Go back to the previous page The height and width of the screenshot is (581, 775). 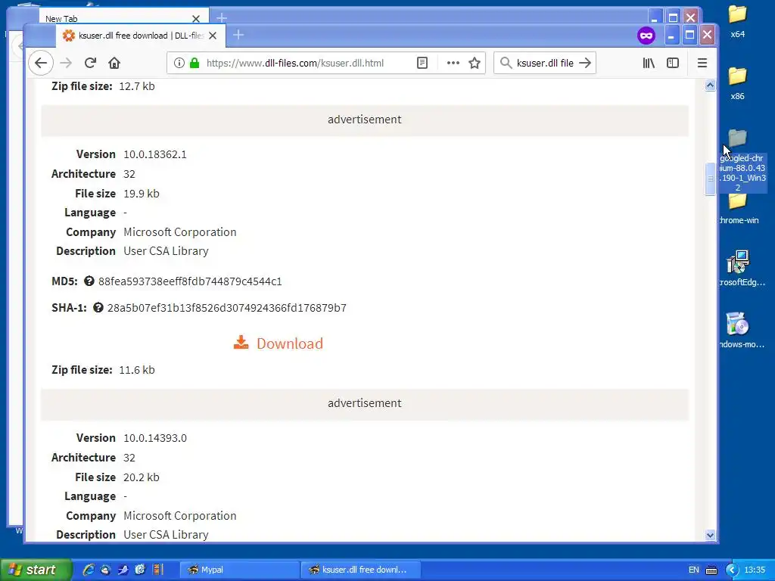tap(41, 63)
